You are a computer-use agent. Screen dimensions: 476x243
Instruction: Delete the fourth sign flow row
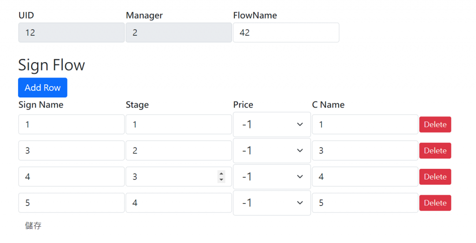(x=435, y=203)
